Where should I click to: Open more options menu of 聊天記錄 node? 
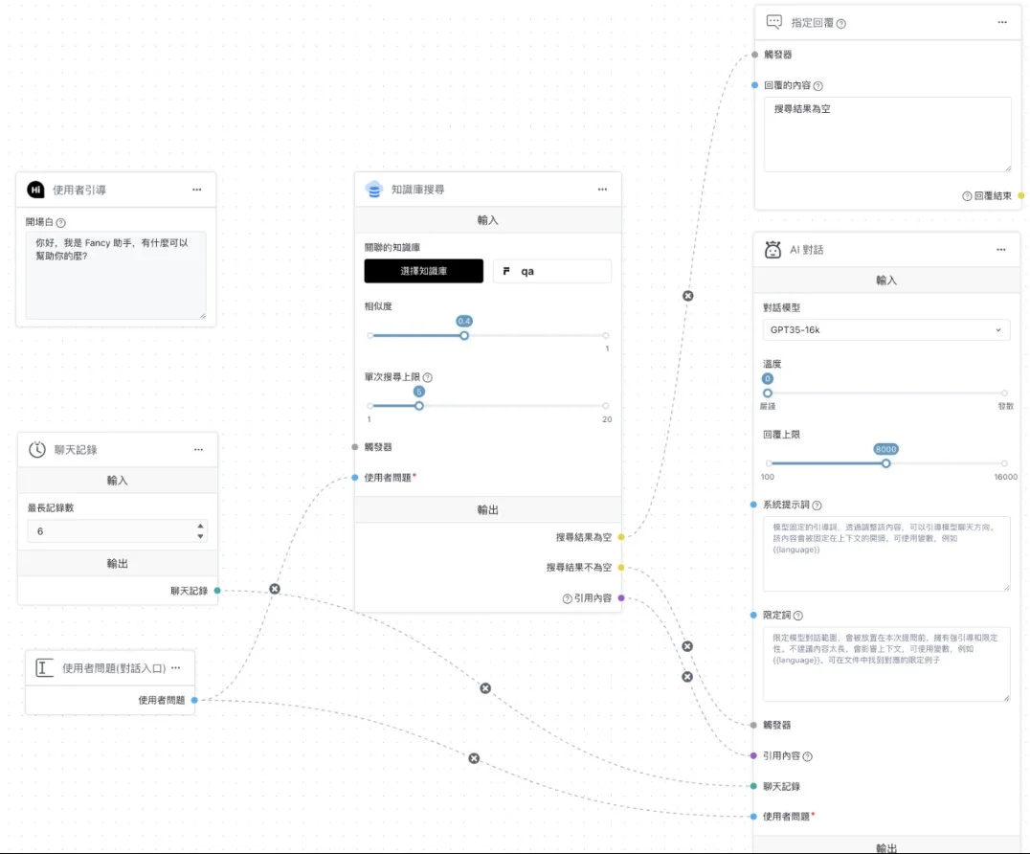(x=198, y=450)
